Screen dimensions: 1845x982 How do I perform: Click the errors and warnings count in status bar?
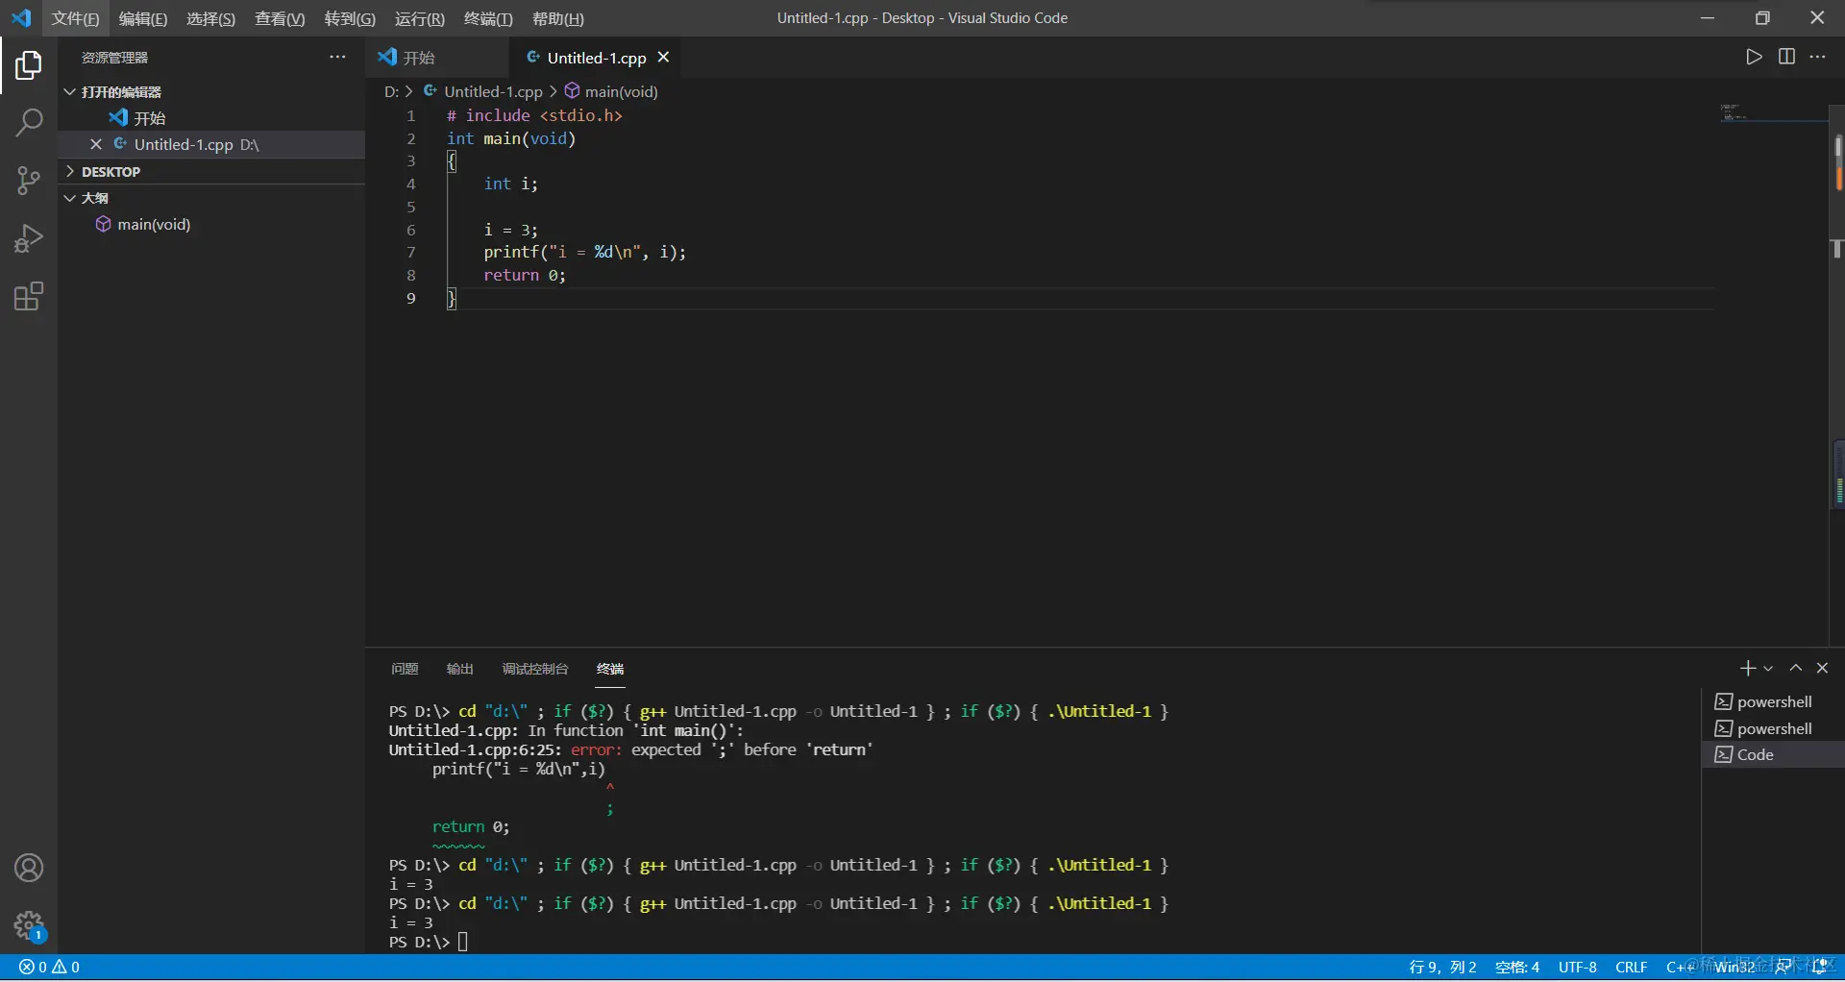coord(50,967)
